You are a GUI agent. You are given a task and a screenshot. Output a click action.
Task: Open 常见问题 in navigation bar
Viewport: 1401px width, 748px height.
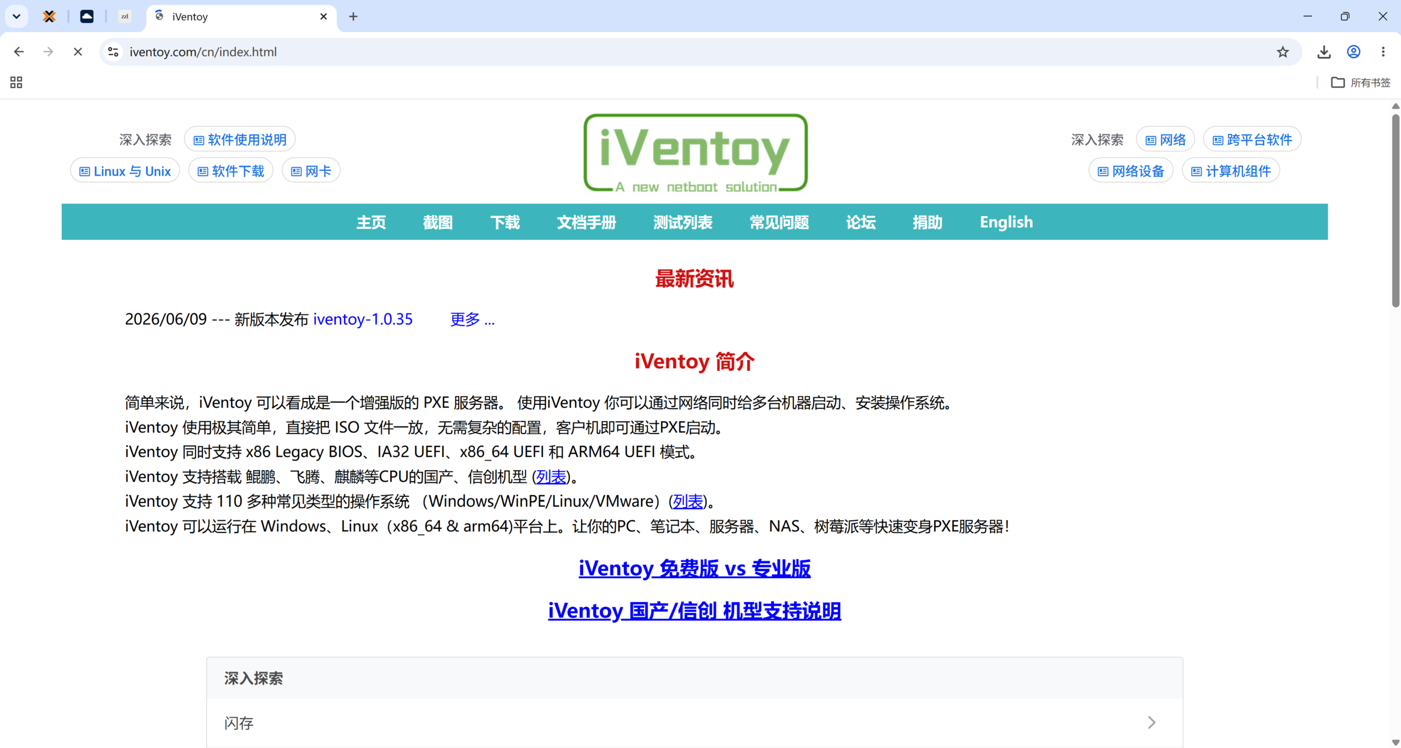pyautogui.click(x=779, y=222)
